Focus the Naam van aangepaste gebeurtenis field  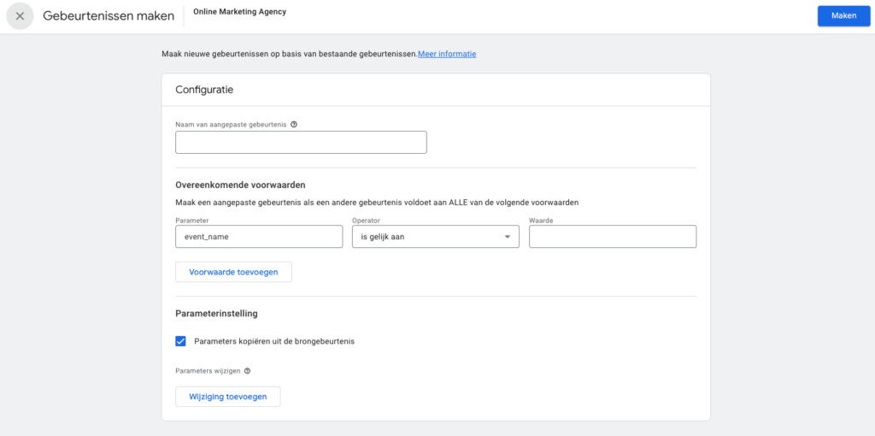pyautogui.click(x=301, y=143)
